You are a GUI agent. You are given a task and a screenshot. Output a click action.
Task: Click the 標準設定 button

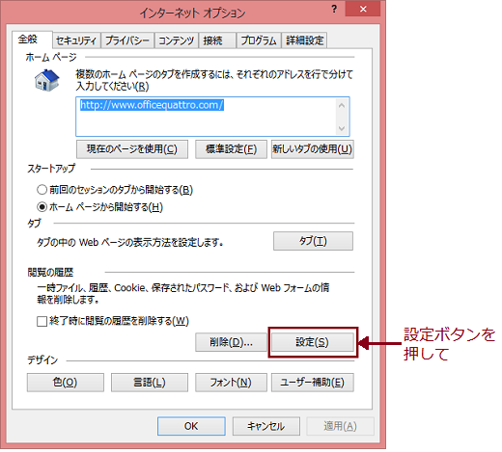[x=231, y=149]
